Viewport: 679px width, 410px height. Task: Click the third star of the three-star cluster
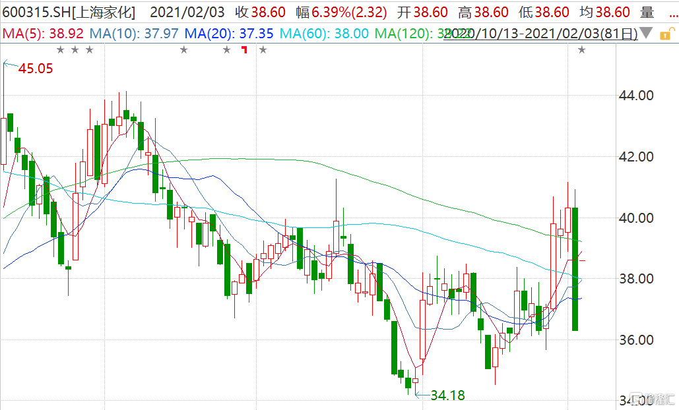[89, 49]
